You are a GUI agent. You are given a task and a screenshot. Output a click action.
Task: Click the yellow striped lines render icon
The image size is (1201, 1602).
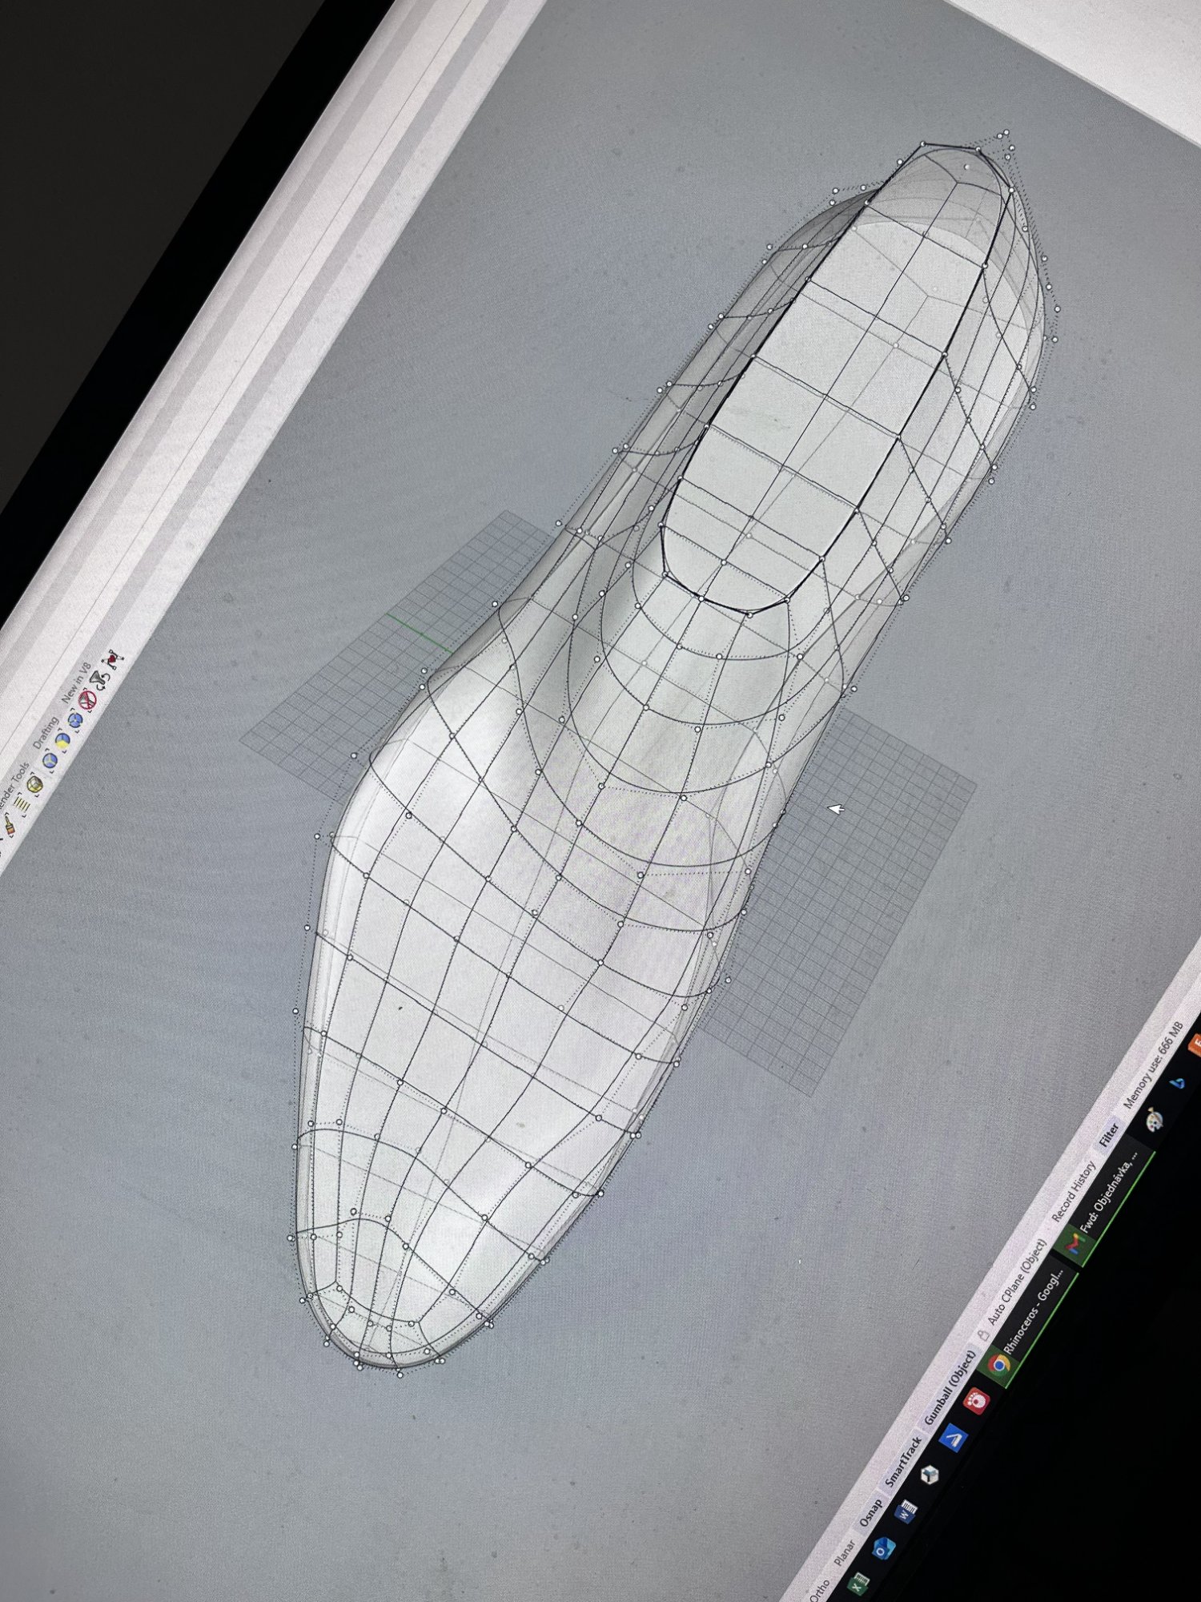[x=22, y=807]
